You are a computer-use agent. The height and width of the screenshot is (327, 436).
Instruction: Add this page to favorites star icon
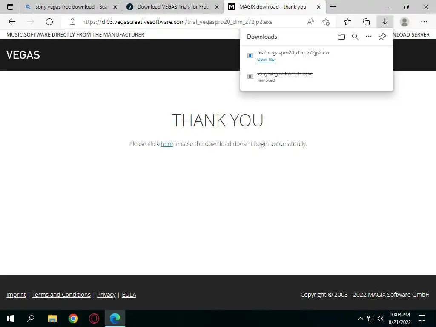click(x=326, y=22)
